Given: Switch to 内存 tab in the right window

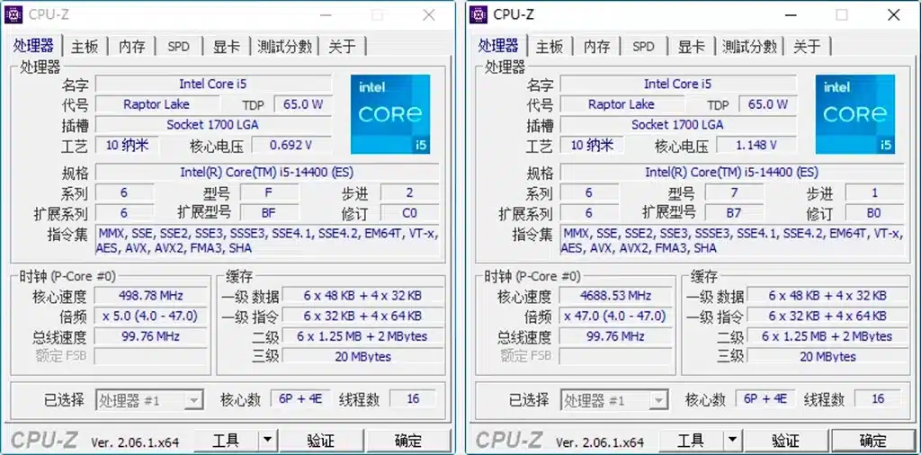Looking at the screenshot, I should [597, 47].
